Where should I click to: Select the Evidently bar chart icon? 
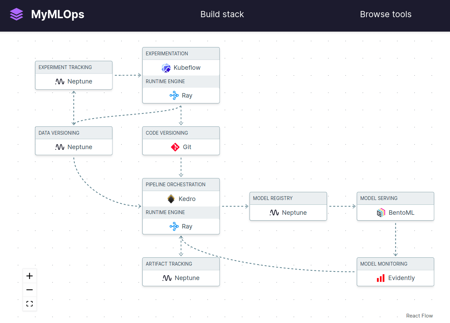click(381, 278)
